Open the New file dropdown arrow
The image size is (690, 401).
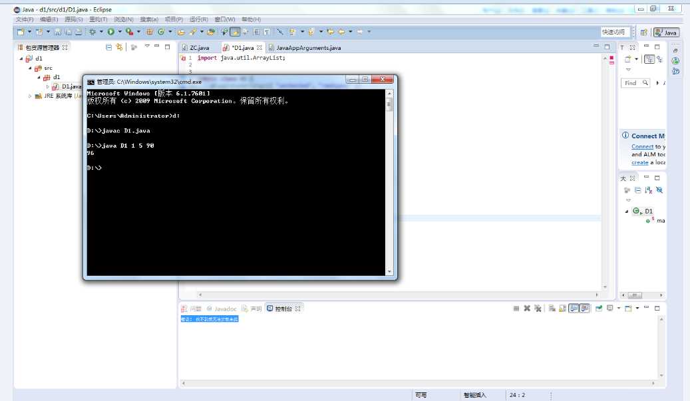point(29,32)
